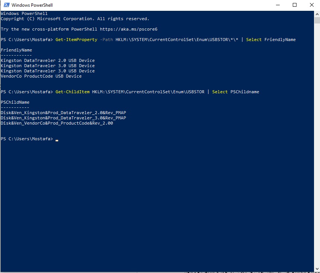The height and width of the screenshot is (273, 320).
Task: Click the blinking command prompt cursor
Action: (57, 140)
